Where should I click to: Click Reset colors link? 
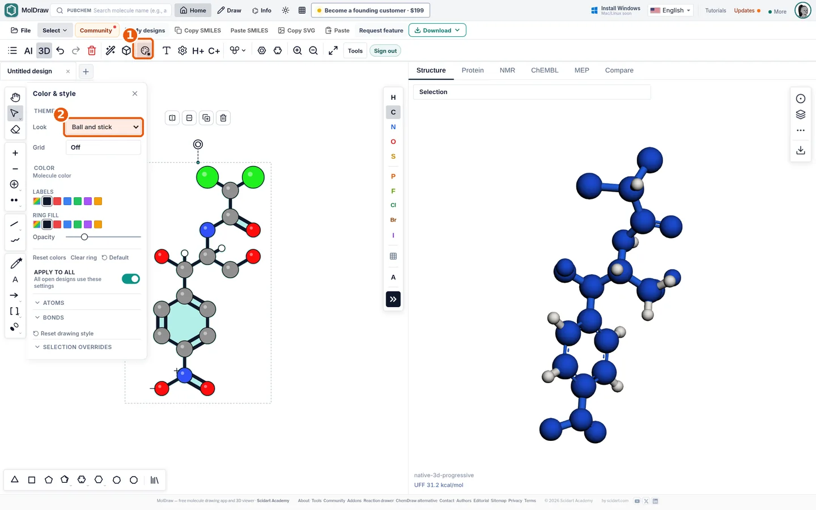49,257
